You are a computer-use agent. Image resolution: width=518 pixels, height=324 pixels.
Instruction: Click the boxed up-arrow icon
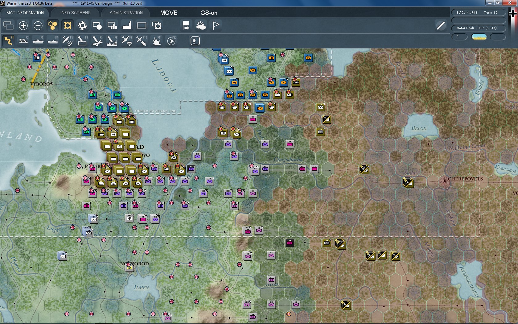pos(195,41)
